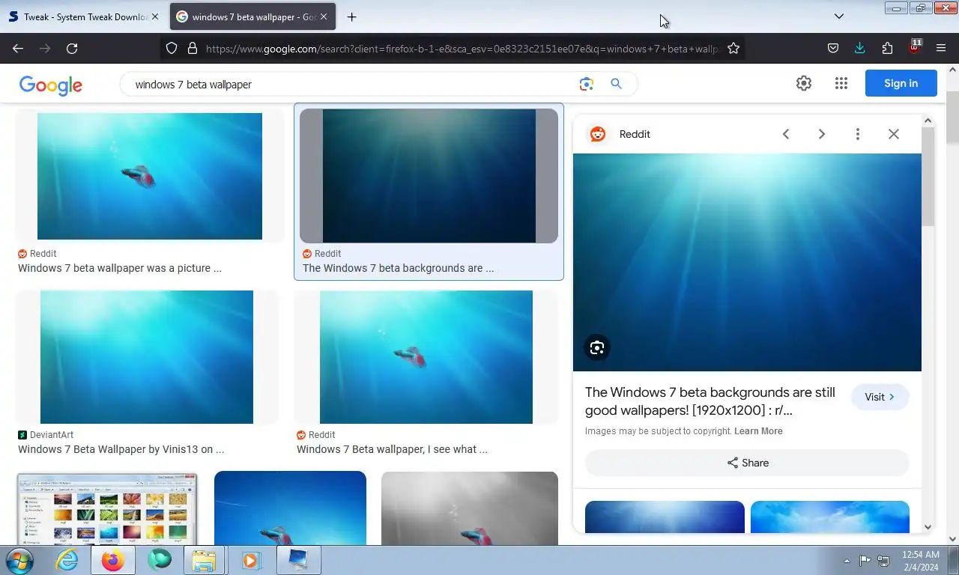959x575 pixels.
Task: Open Google quick settings gear
Action: pyautogui.click(x=804, y=83)
